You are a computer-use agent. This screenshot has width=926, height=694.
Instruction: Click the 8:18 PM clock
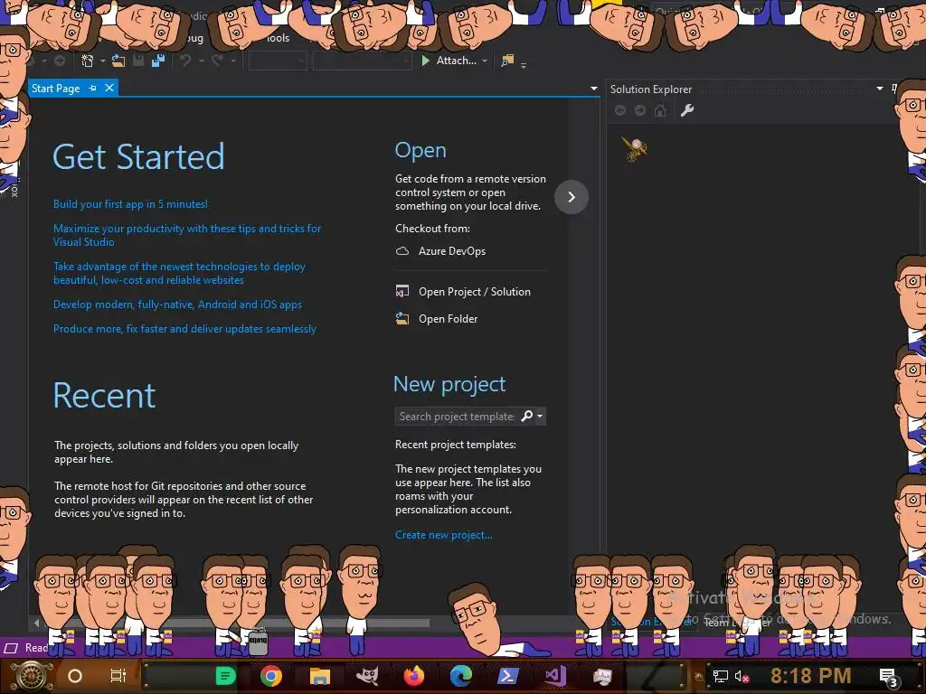click(x=811, y=676)
